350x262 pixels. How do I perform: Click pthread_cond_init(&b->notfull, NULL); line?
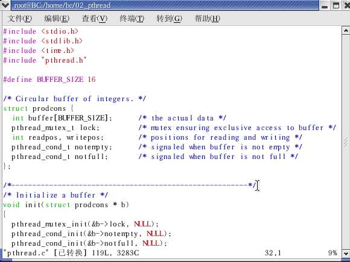click(89, 243)
